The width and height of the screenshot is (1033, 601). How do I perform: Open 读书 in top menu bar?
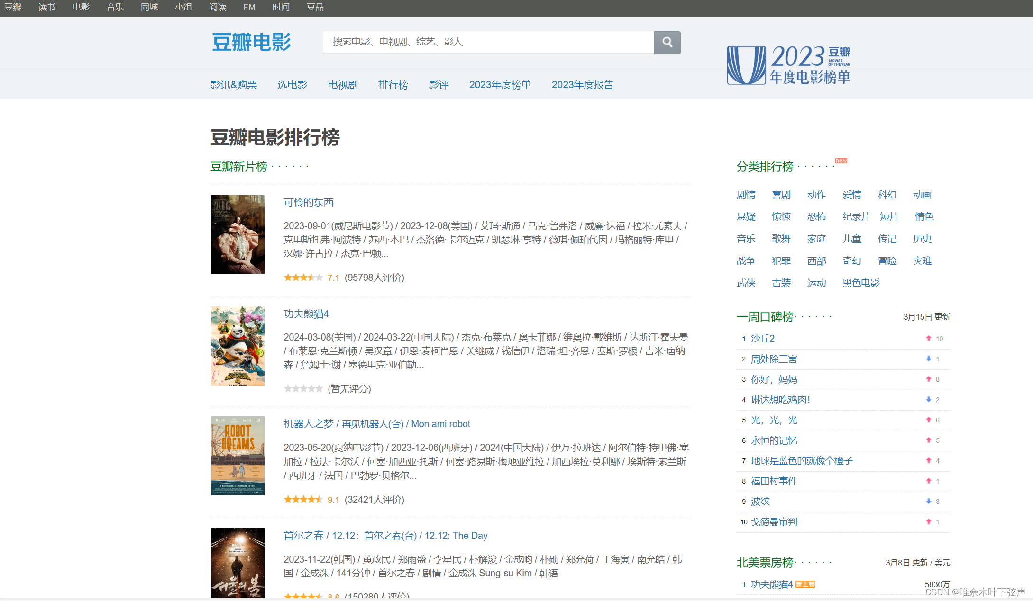pos(46,7)
